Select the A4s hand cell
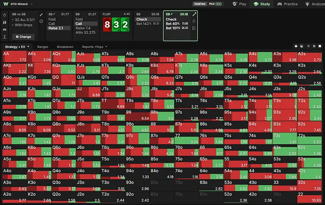The image size is (325, 205). tap(260, 57)
